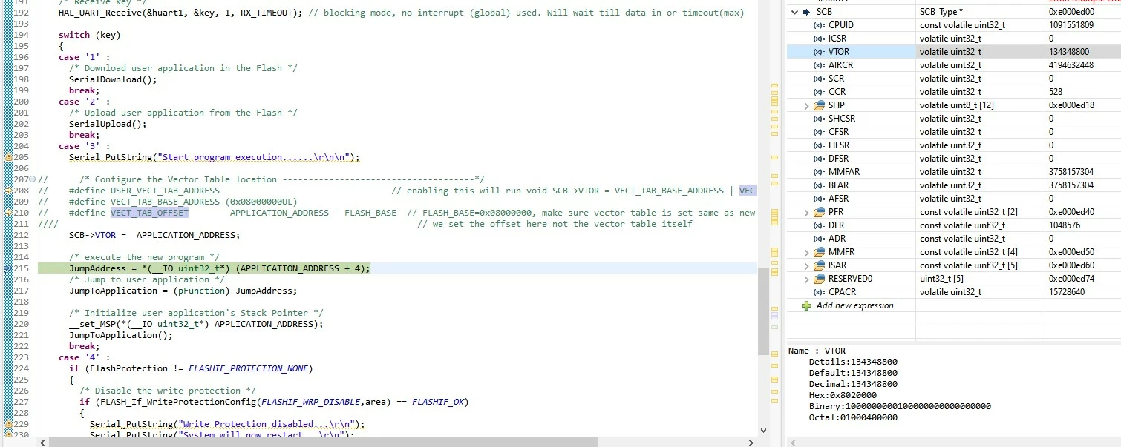1121x447 pixels.
Task: Click the pointer icon beside SCB
Action: (806, 12)
